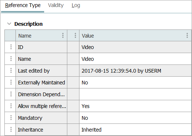The width and height of the screenshot is (192, 136).
Task: Click the row handle dots beside Last edited by
Action: (11, 70)
